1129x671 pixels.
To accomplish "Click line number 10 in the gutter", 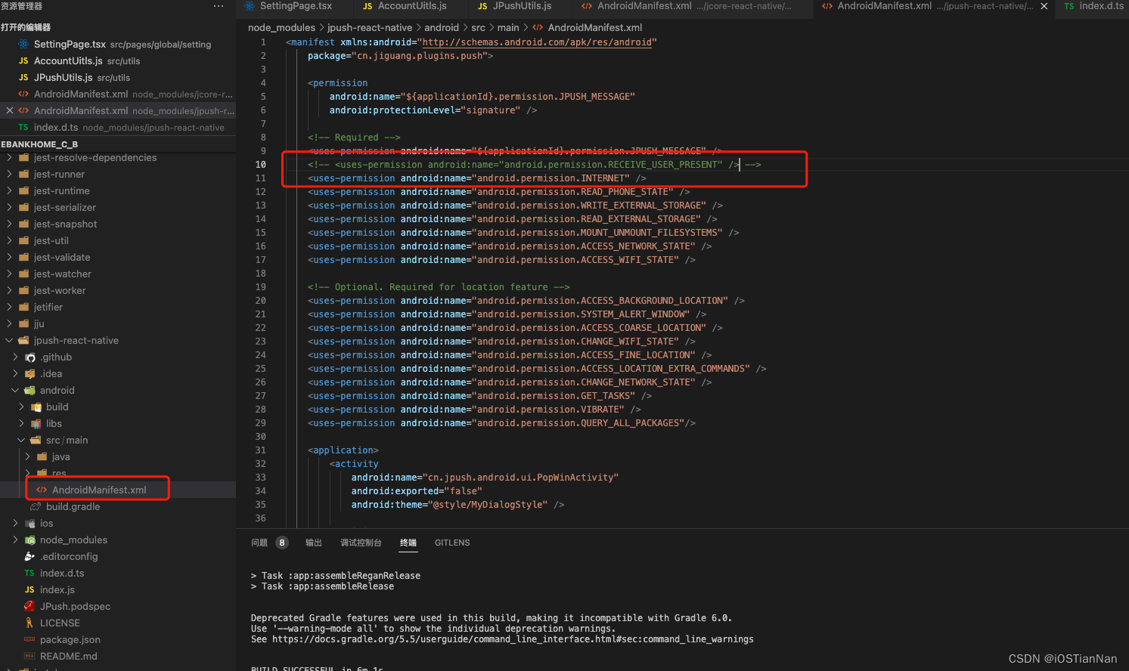I will [261, 165].
